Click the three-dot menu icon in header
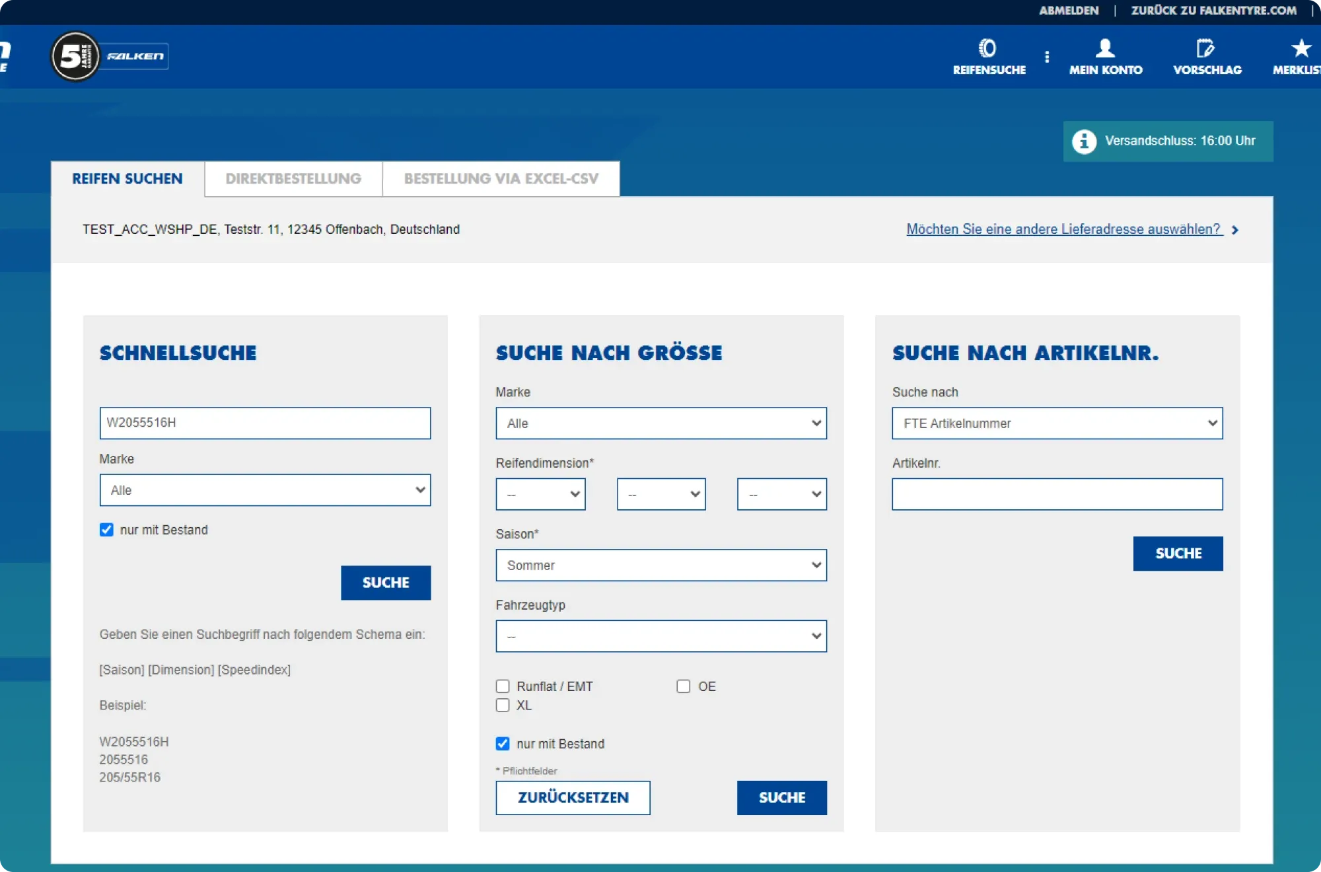Screen dimensions: 1321x872 click(x=1047, y=57)
